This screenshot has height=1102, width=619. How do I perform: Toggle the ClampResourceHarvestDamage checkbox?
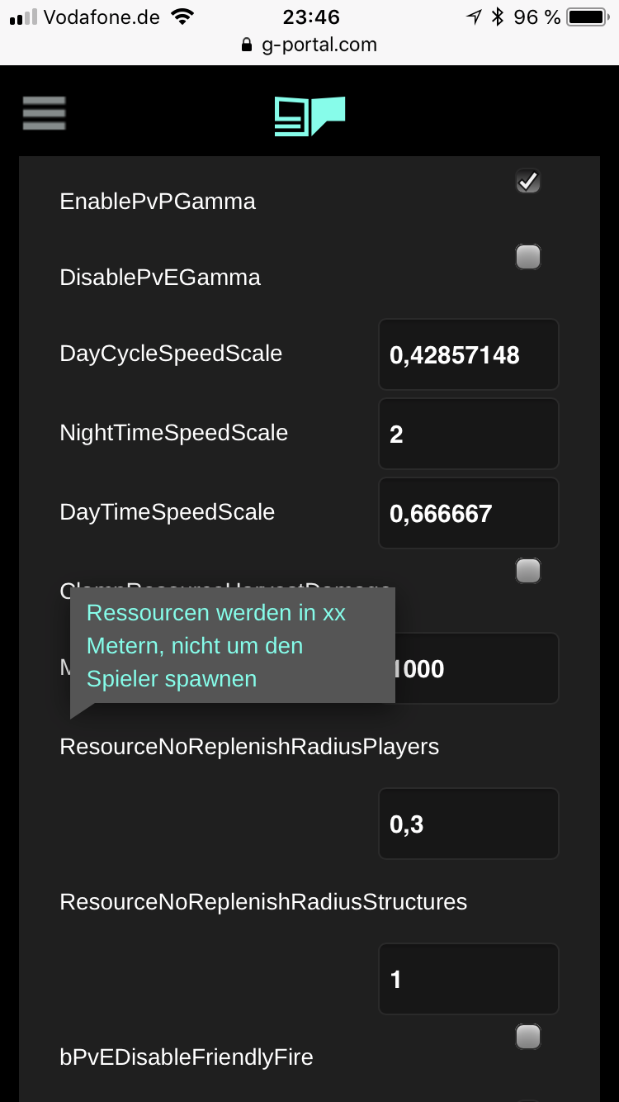point(528,570)
